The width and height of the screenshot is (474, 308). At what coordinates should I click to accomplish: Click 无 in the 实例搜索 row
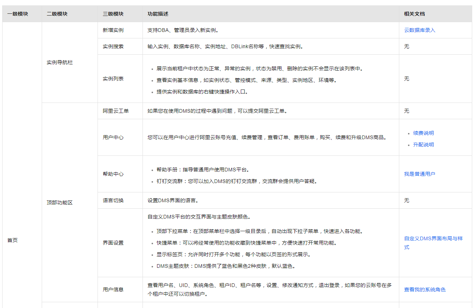(407, 46)
